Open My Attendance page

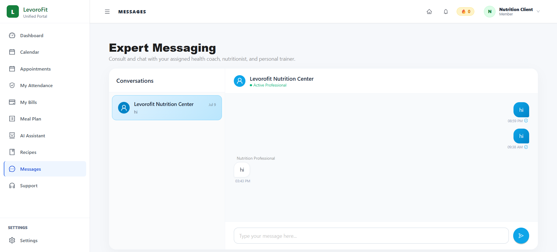pyautogui.click(x=45, y=85)
